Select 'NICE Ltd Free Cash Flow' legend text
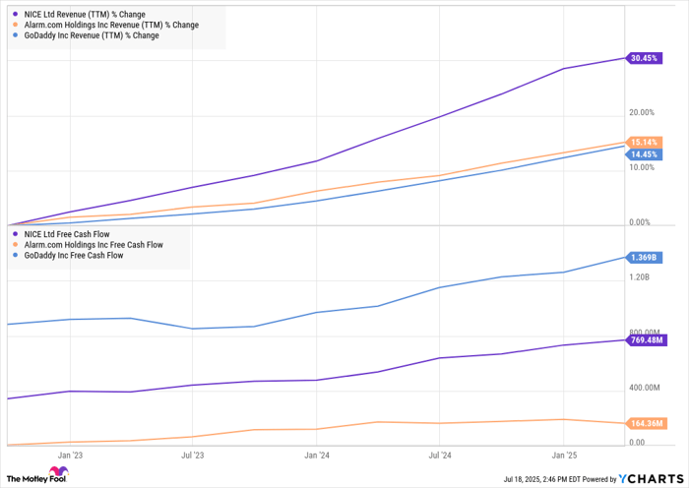This screenshot has width=689, height=488. [67, 234]
